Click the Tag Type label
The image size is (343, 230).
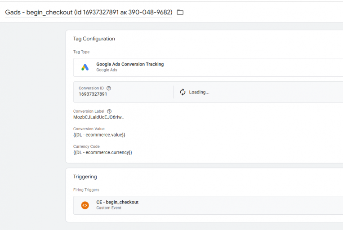tap(81, 52)
